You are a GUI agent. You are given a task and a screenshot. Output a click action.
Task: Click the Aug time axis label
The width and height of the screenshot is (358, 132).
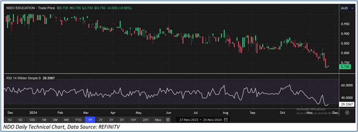[225, 113]
